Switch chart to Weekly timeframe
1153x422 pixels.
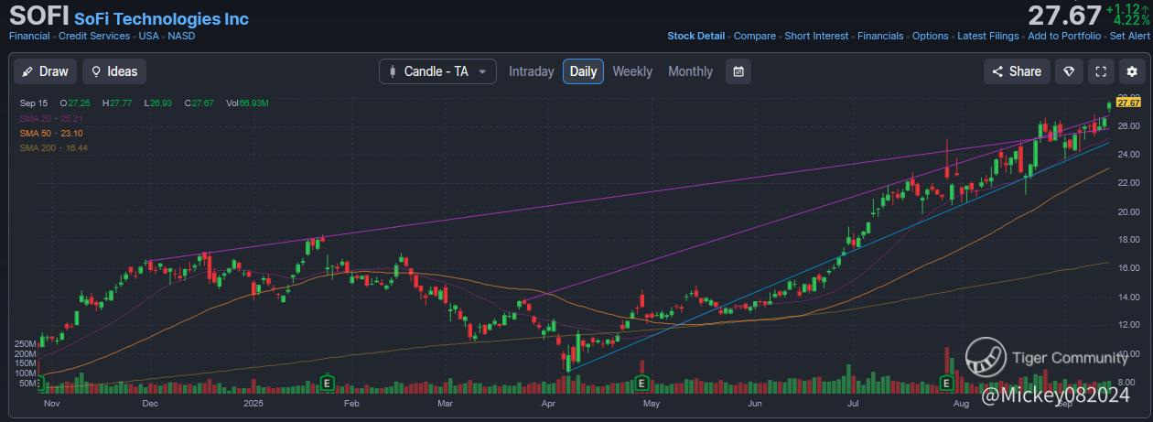(632, 71)
